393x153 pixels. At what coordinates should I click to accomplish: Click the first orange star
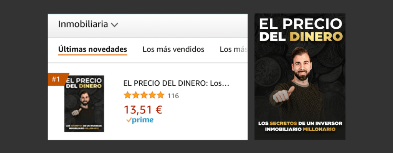click(x=127, y=95)
